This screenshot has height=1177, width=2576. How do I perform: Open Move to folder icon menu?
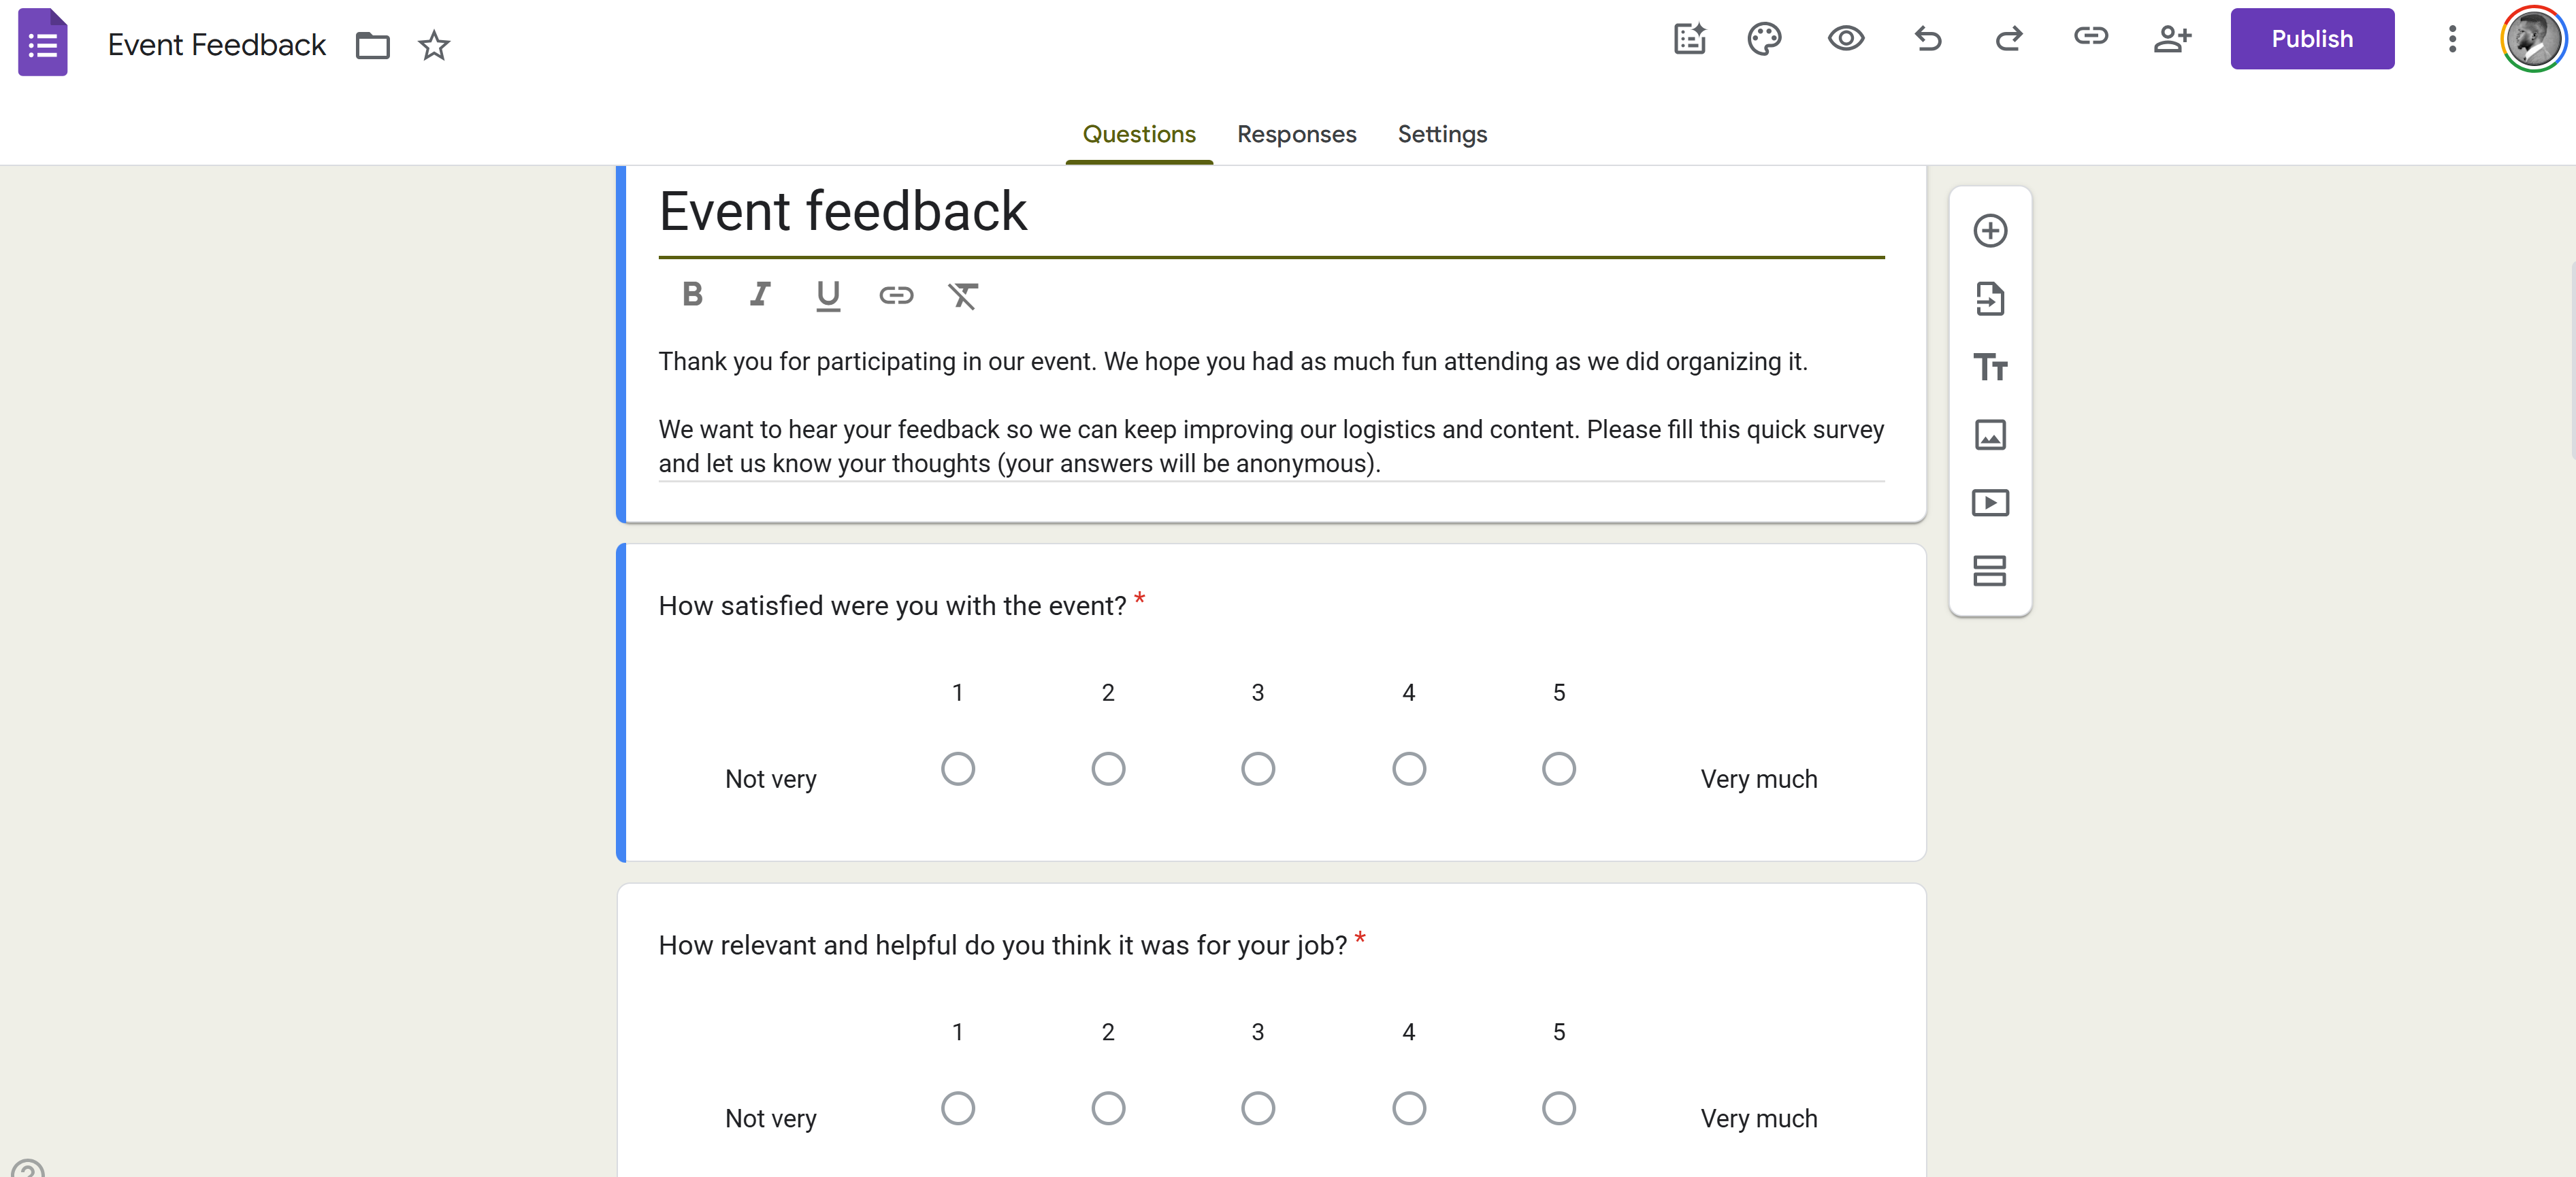point(372,45)
